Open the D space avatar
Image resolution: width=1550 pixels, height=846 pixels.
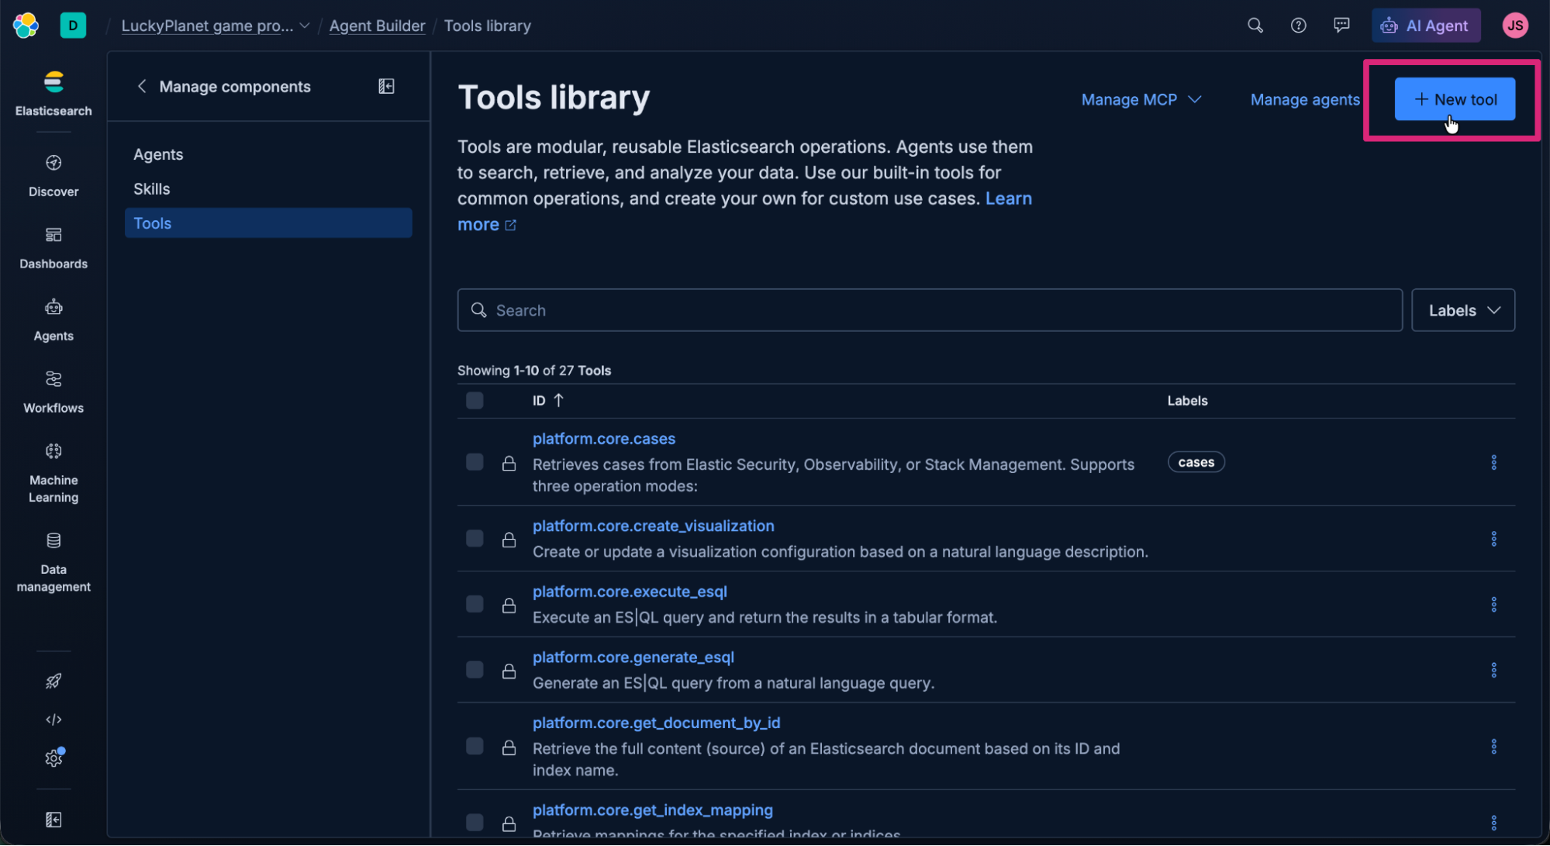[73, 26]
